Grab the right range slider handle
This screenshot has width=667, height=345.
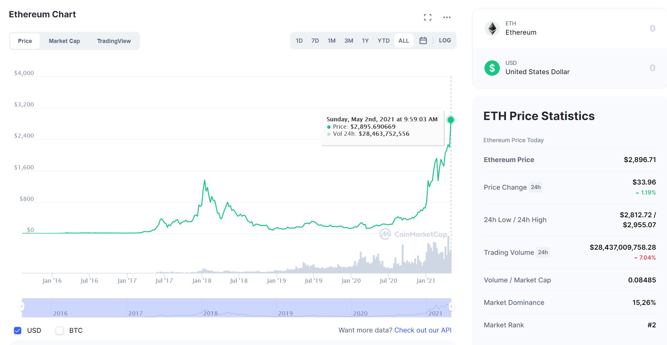click(x=451, y=307)
